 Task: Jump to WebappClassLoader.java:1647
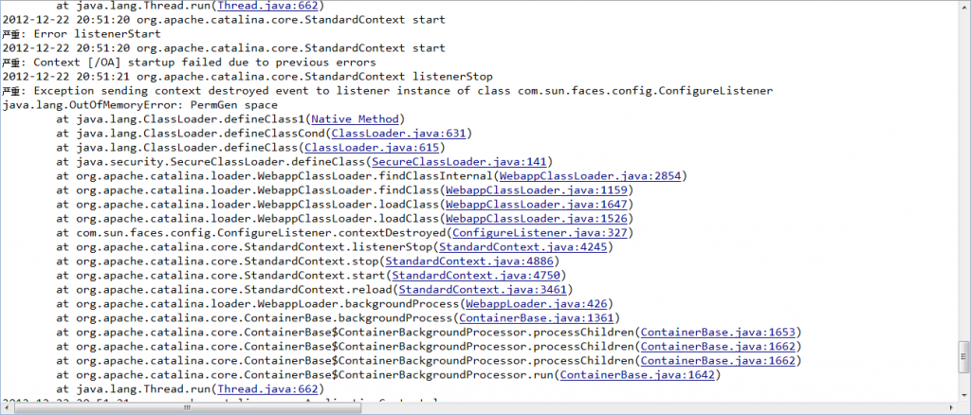(537, 204)
